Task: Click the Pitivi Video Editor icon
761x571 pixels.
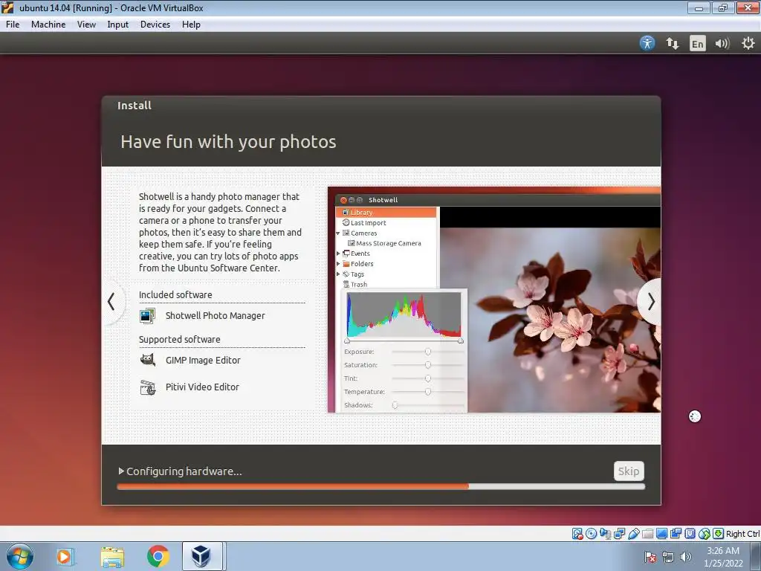Action: tap(148, 387)
